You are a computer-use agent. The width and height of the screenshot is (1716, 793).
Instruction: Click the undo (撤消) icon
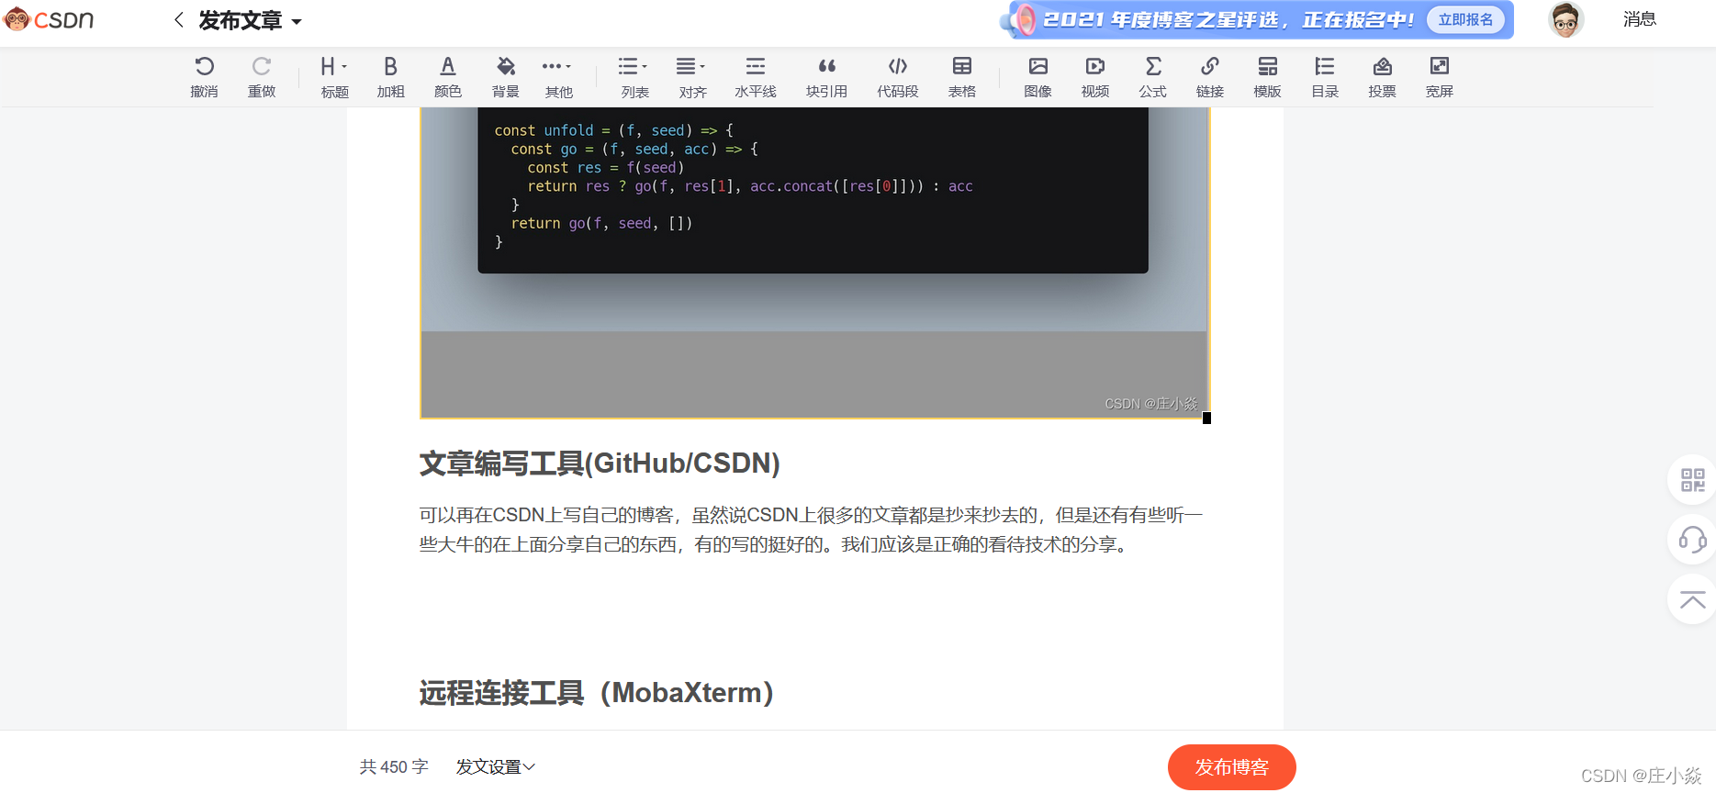(x=204, y=76)
